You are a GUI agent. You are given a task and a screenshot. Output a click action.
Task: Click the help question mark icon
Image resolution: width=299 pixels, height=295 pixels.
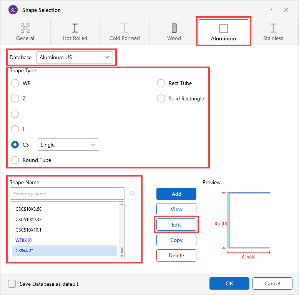tap(271, 10)
